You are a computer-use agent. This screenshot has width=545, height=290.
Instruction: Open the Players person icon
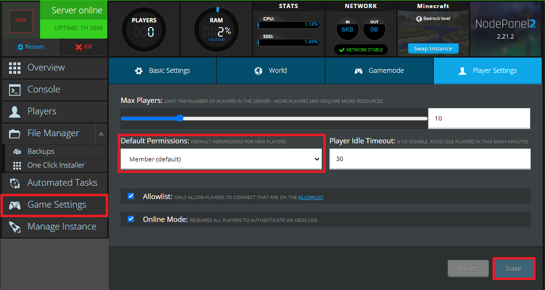point(15,111)
